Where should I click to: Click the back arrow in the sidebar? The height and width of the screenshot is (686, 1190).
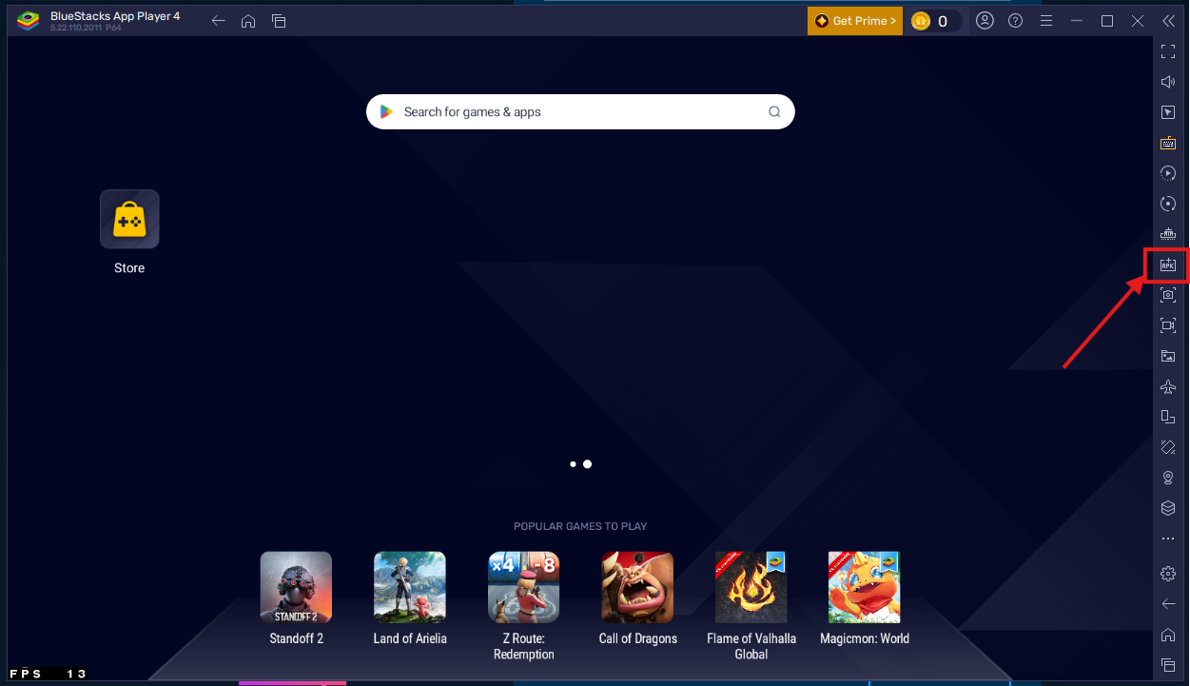(x=1168, y=604)
